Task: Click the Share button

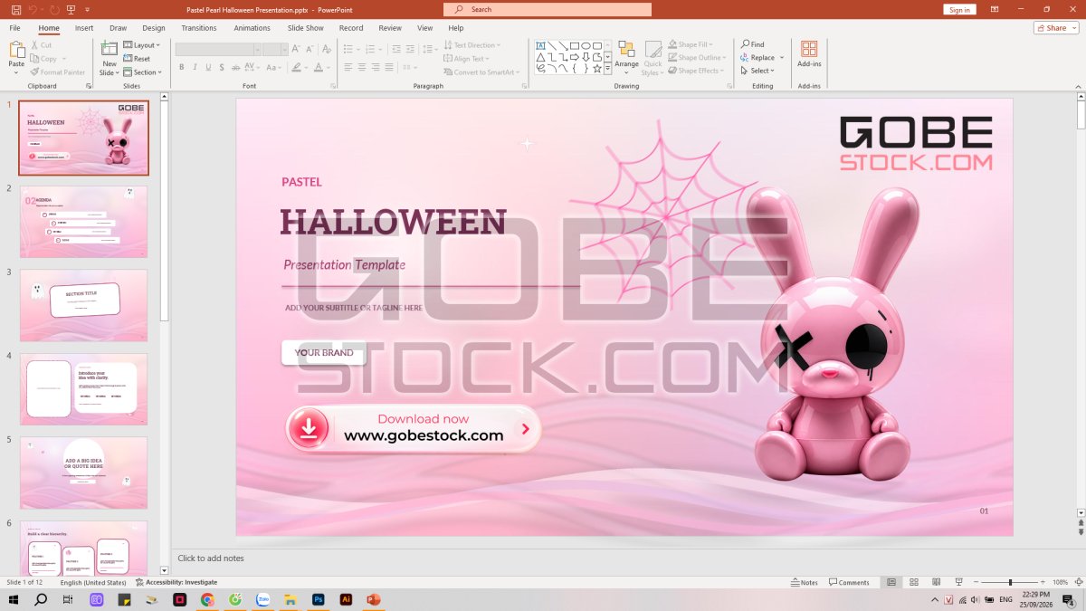Action: click(1052, 28)
